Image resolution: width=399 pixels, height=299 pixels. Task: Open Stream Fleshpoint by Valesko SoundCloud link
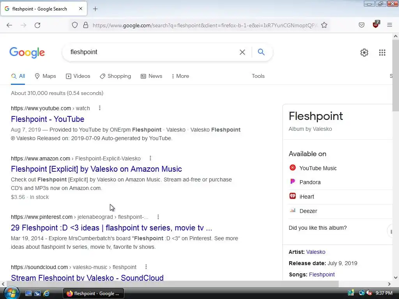pos(87,277)
